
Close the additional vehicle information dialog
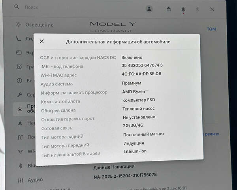[42, 41]
